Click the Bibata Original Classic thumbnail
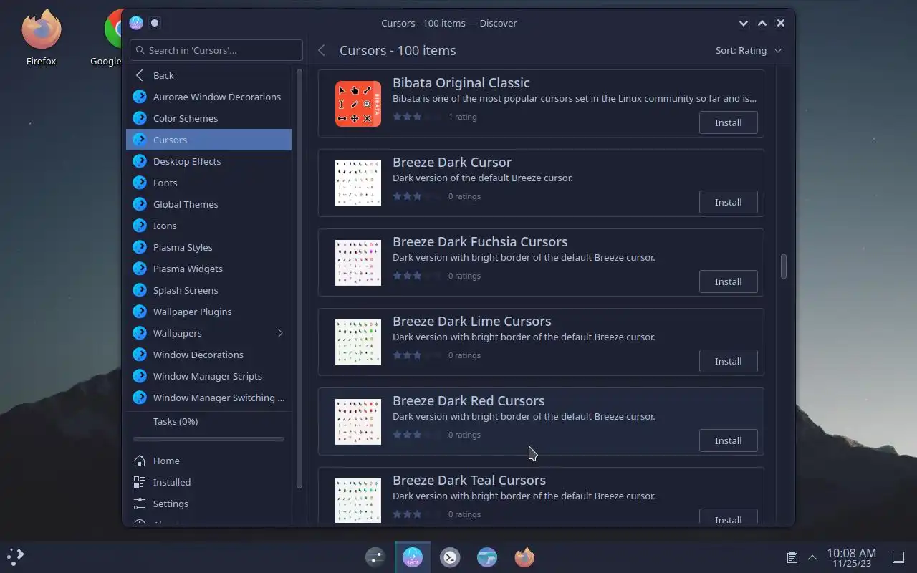Screen dimensions: 917x573 (358, 104)
